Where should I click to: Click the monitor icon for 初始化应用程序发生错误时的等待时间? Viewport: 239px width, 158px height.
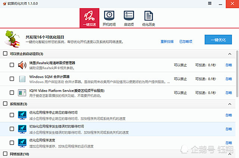(x=22, y=129)
